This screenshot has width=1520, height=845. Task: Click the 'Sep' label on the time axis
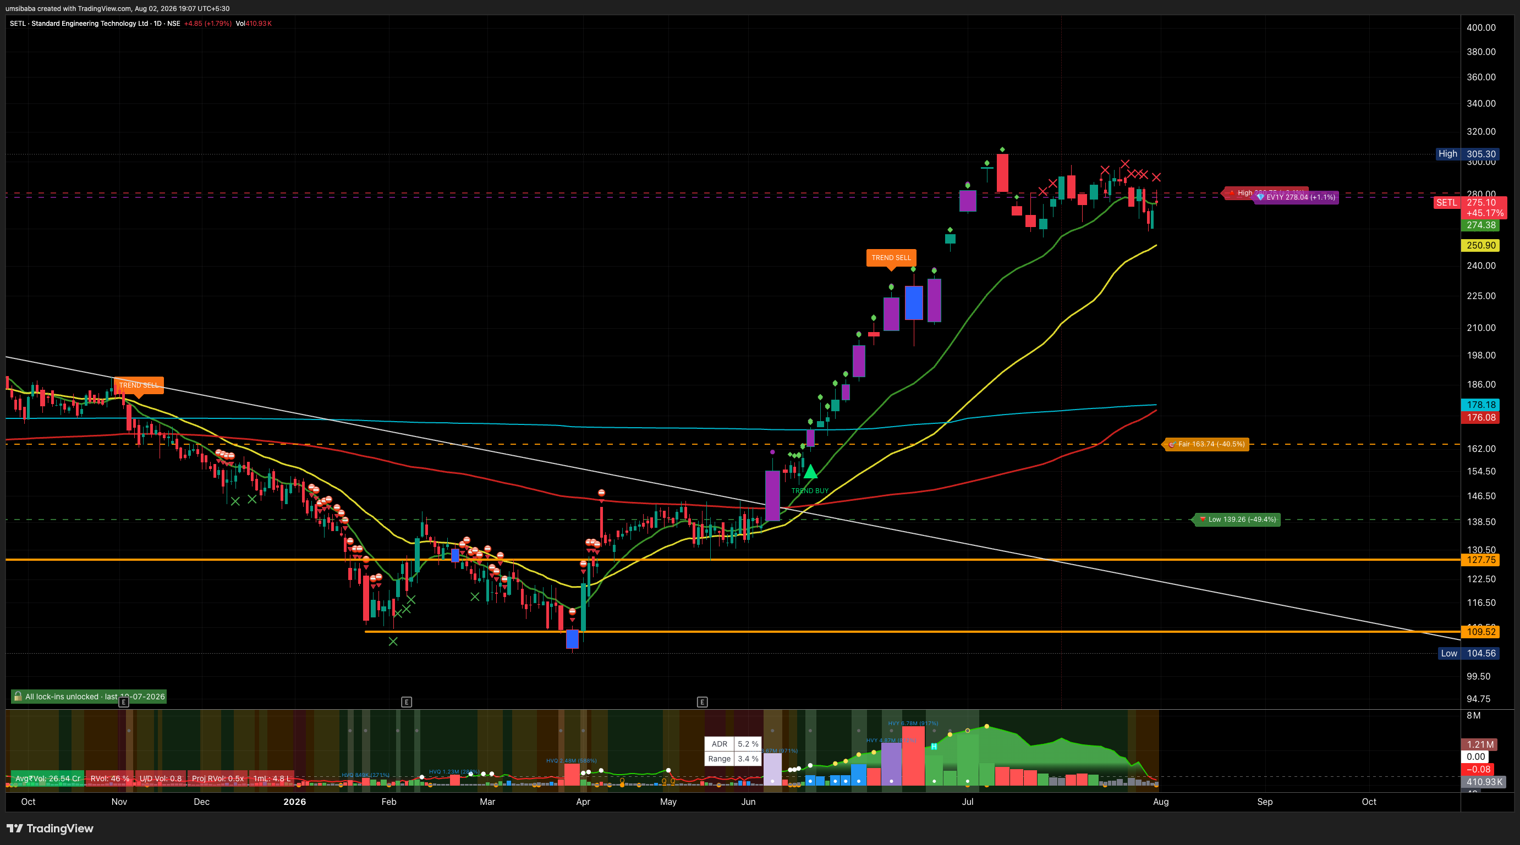[x=1265, y=802]
